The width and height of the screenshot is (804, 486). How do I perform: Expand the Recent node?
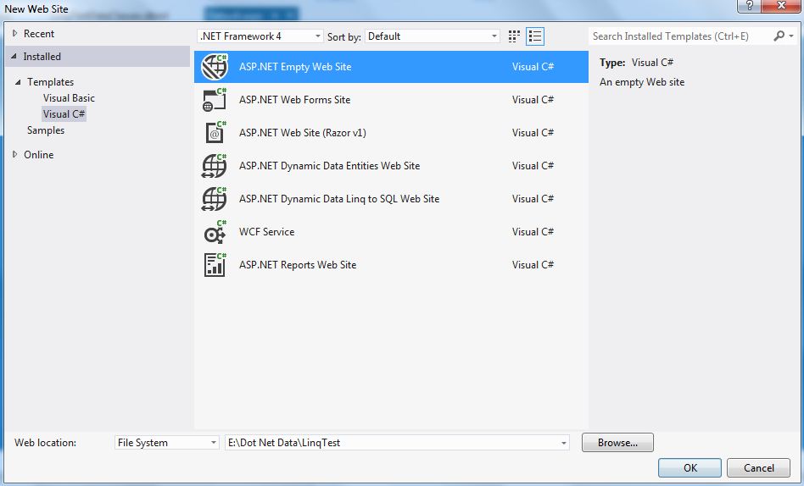coord(15,33)
